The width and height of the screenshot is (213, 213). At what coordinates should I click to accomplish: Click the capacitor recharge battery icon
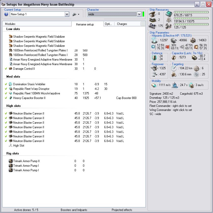[x=194, y=58]
